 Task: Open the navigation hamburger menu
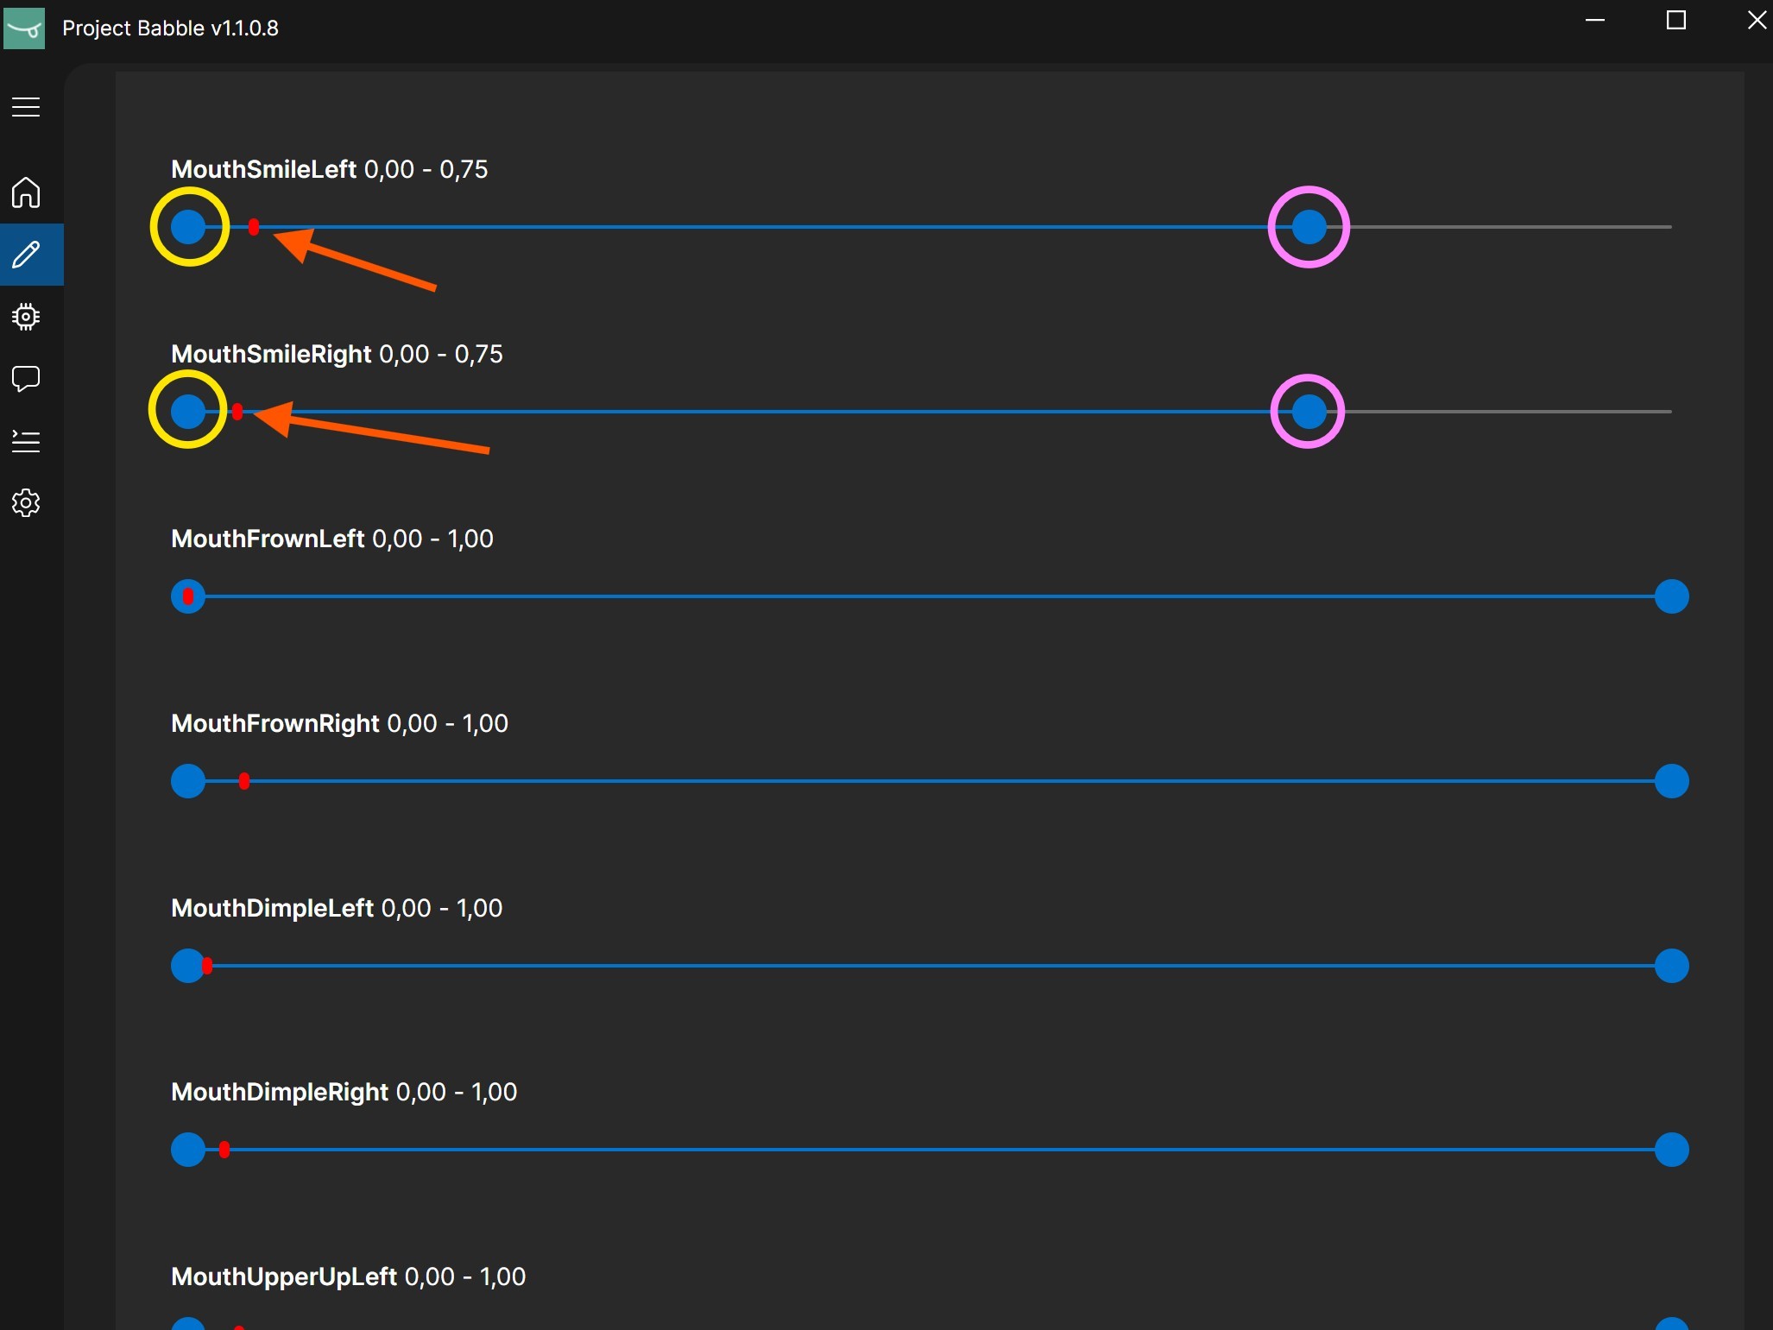pos(26,106)
